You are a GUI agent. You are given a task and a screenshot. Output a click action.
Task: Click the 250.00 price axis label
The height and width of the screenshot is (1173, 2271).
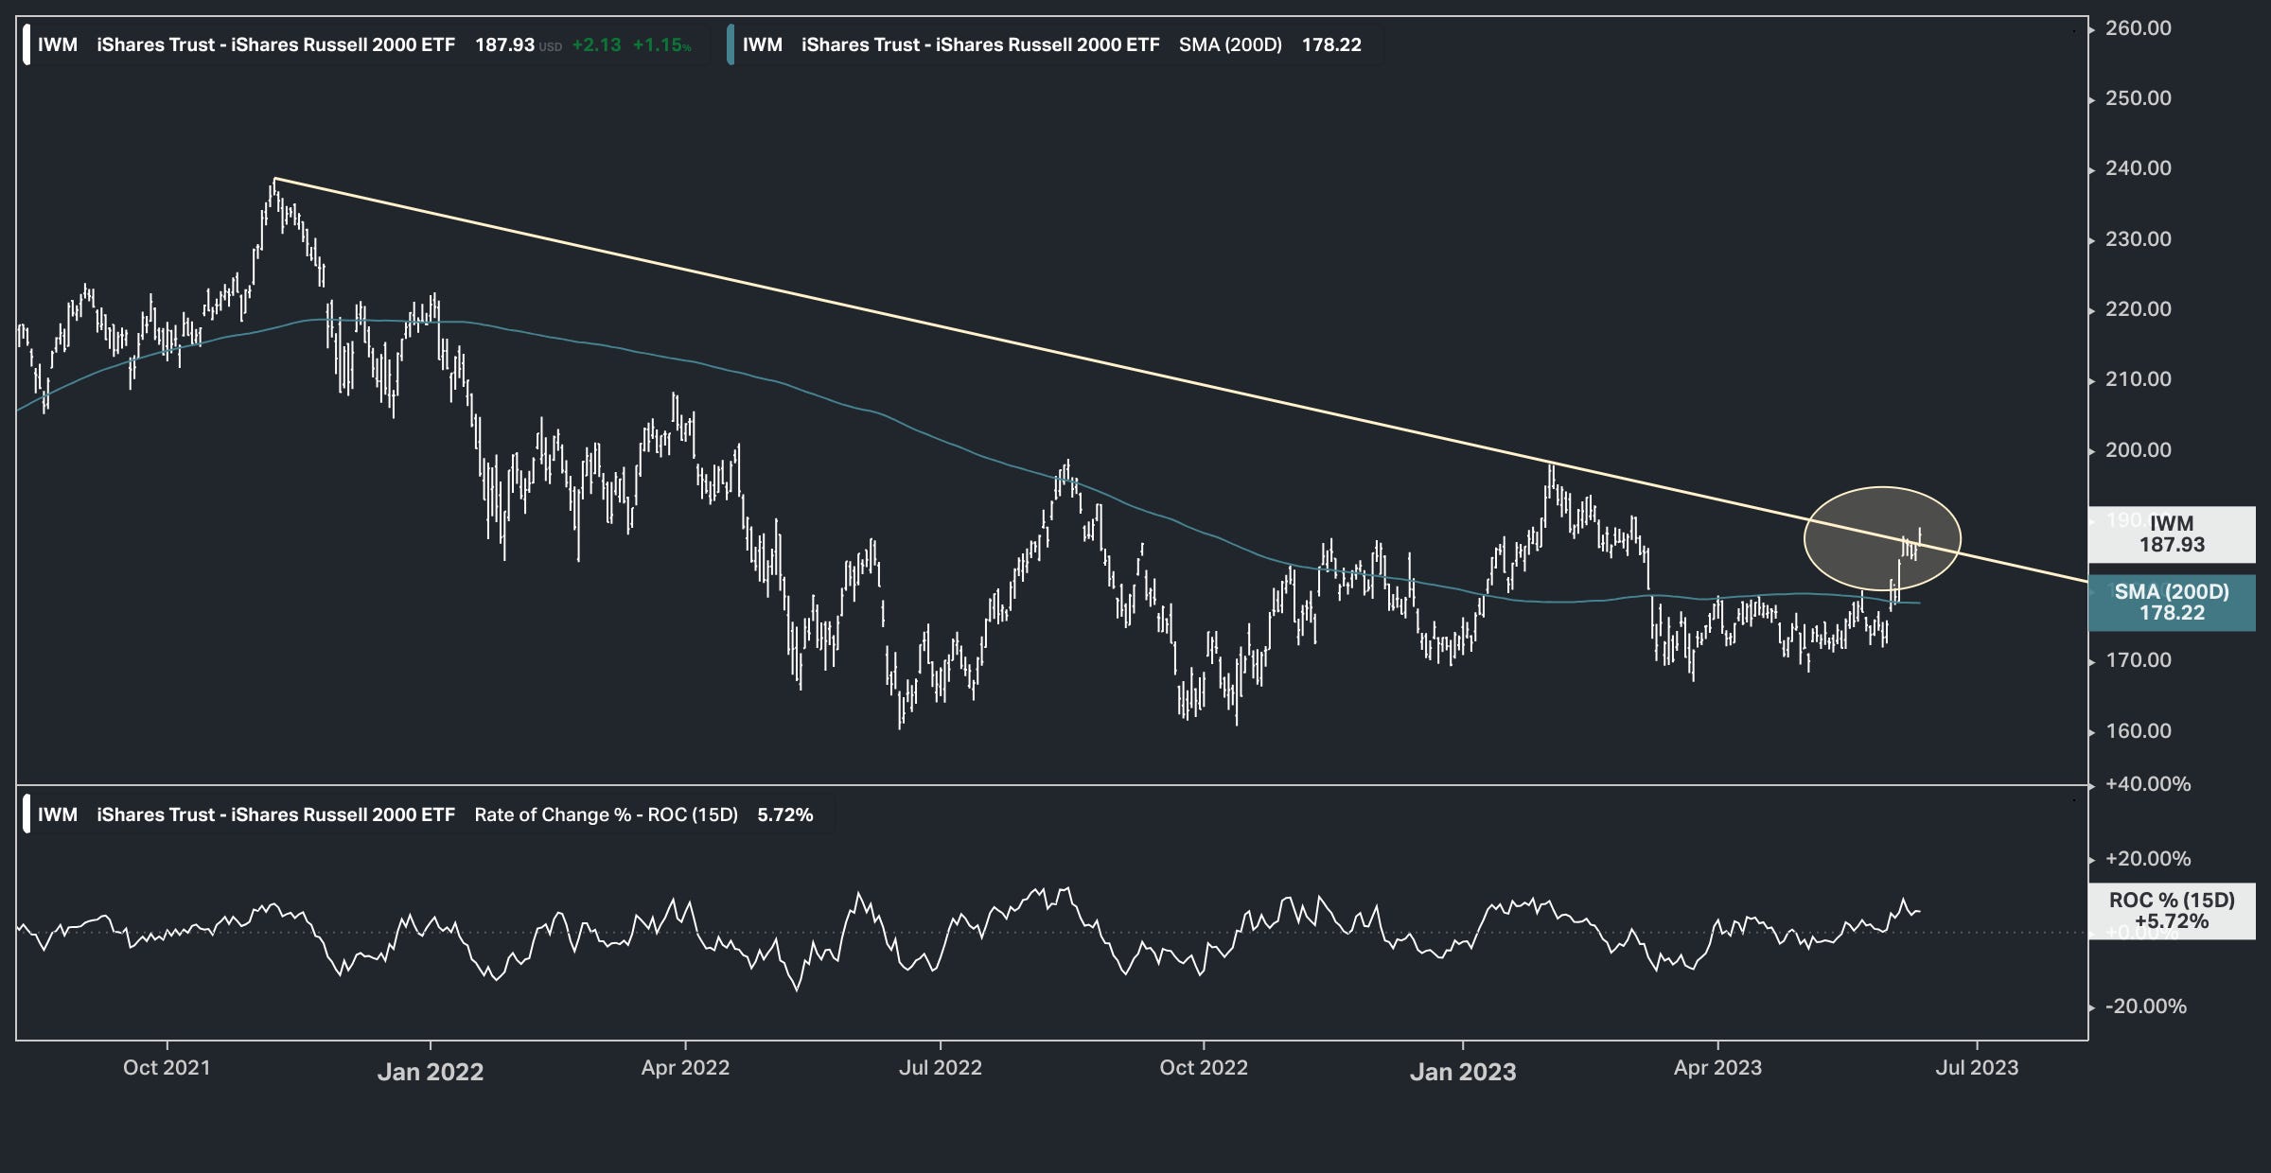pos(2138,98)
